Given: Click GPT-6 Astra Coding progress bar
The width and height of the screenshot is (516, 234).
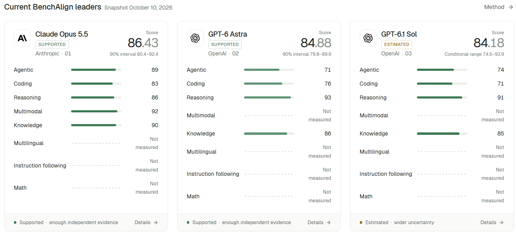Looking at the screenshot, I should coord(269,84).
